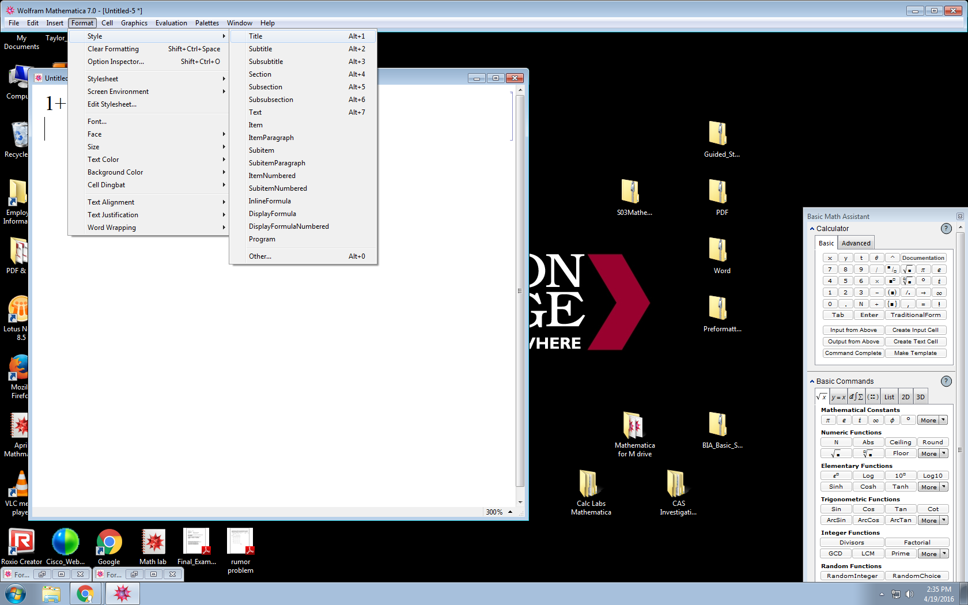The width and height of the screenshot is (968, 605).
Task: Open the Calc Labs Mathematica folder
Action: 591,493
